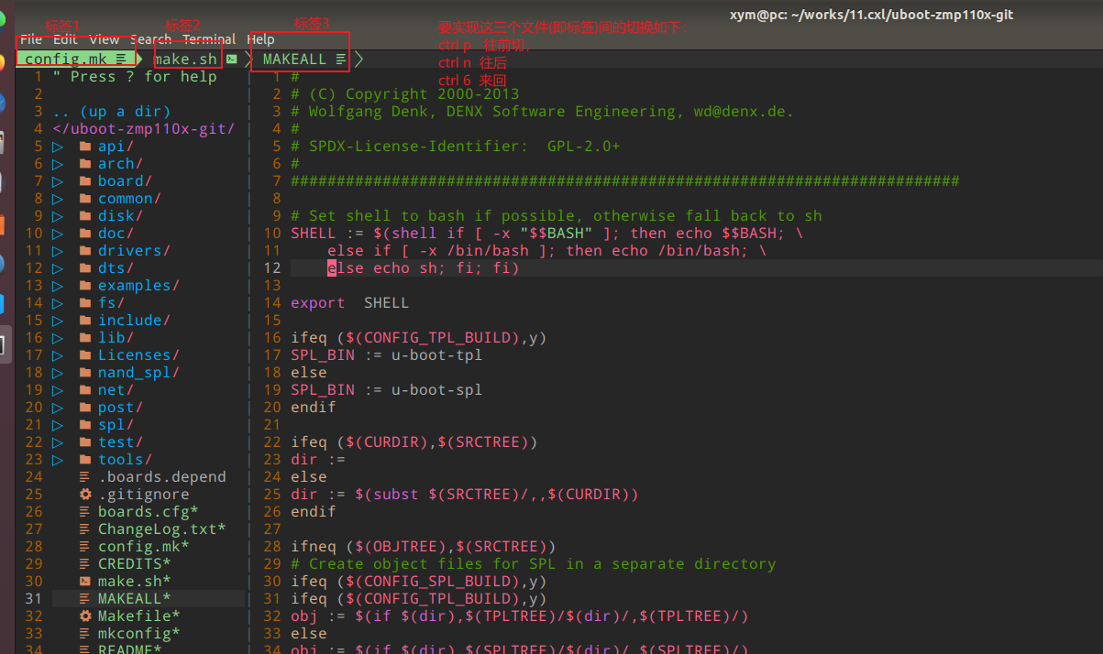Screen dimensions: 1103x654
Task: Select CREDITS* file name
Action: coord(135,564)
